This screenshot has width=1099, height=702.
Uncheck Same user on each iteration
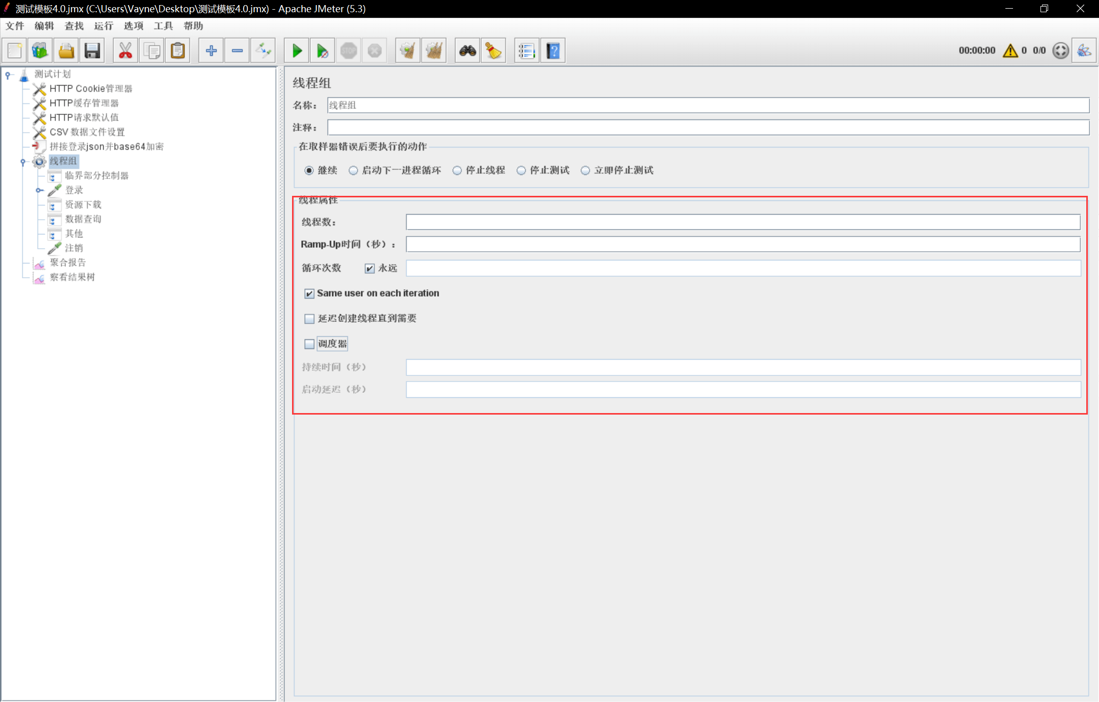tap(309, 294)
